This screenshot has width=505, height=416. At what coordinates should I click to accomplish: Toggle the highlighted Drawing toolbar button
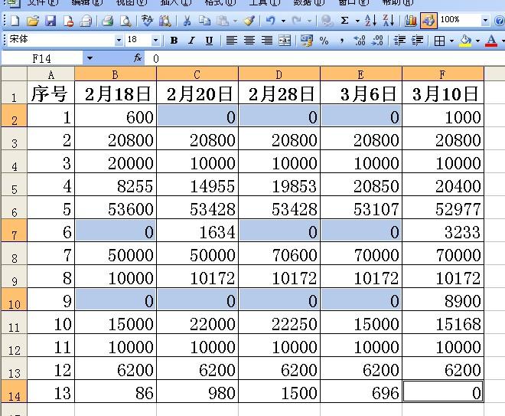click(428, 21)
